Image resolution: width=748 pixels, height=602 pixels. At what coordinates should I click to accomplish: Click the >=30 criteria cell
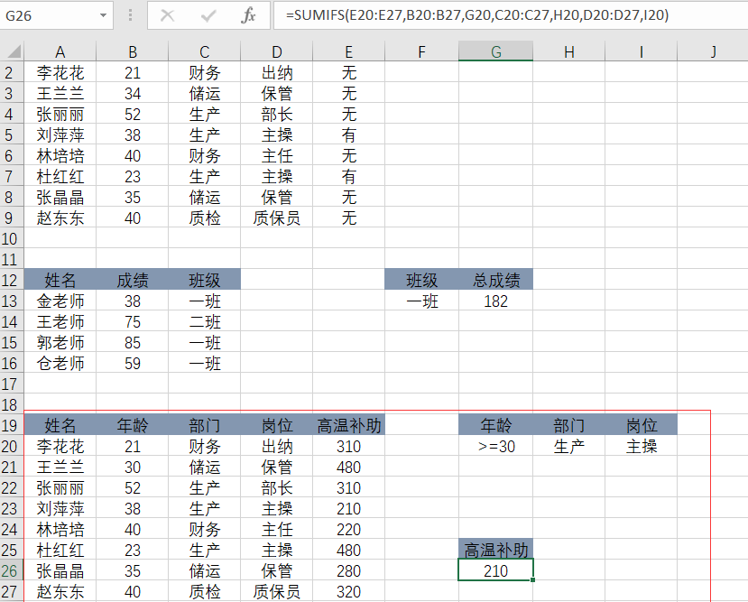tap(495, 447)
